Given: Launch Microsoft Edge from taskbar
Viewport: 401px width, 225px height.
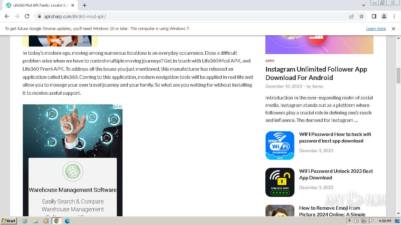Looking at the screenshot, I should (x=67, y=221).
